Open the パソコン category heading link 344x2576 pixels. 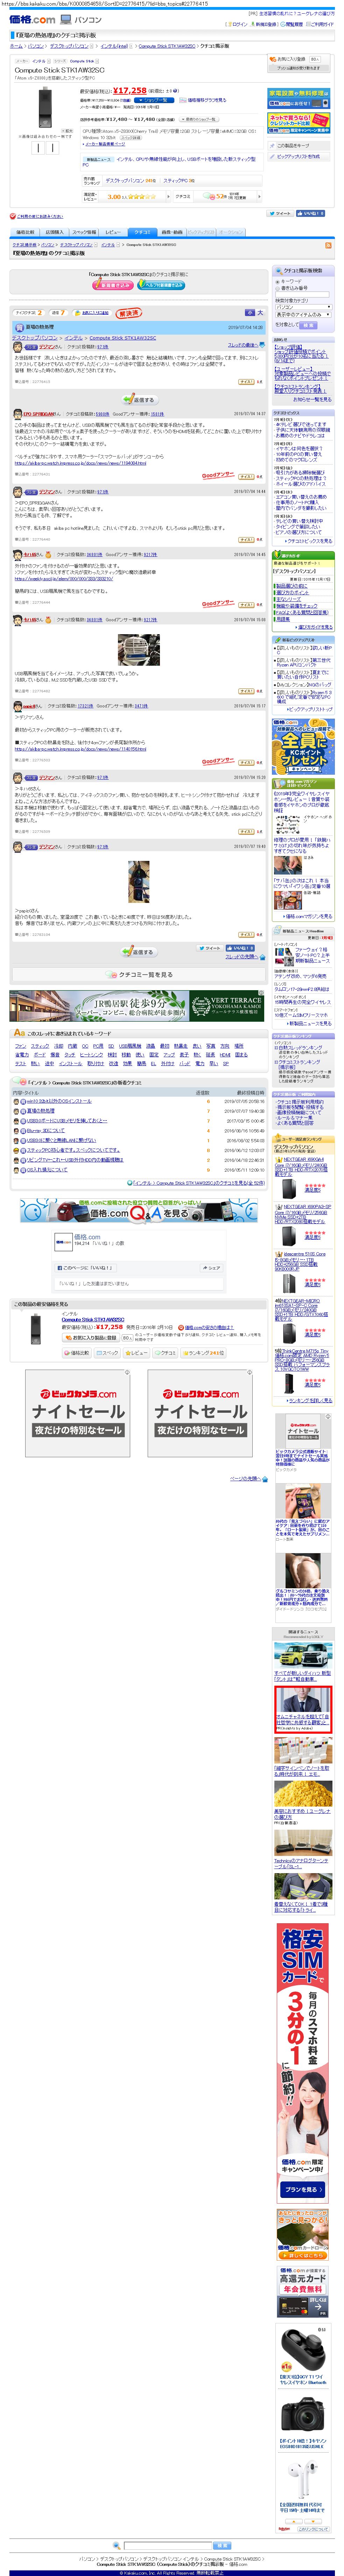(88, 20)
